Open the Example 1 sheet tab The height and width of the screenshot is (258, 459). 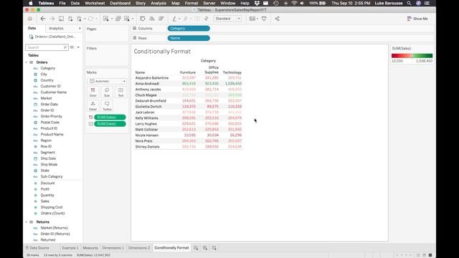click(70, 248)
